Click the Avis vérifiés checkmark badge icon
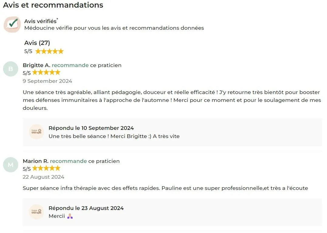The image size is (327, 233). point(12,24)
